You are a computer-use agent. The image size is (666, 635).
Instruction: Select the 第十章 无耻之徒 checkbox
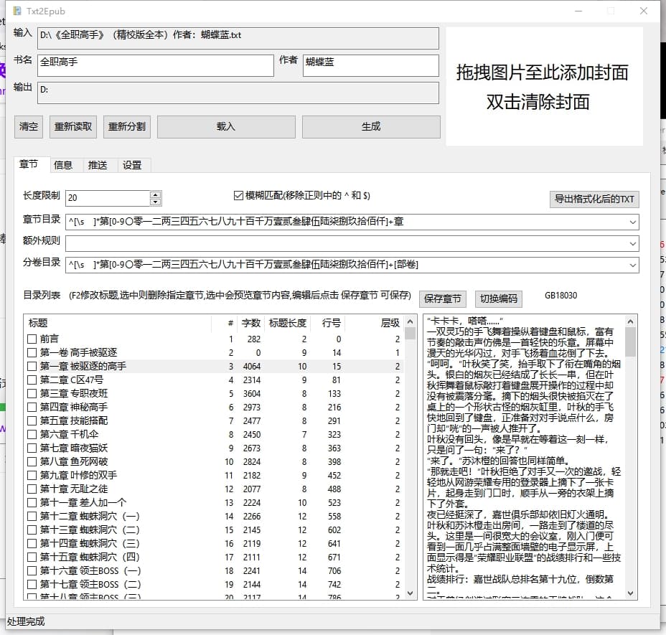pos(32,489)
